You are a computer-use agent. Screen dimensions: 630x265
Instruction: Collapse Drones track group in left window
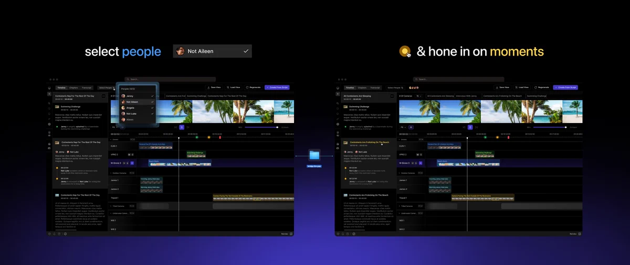111,140
